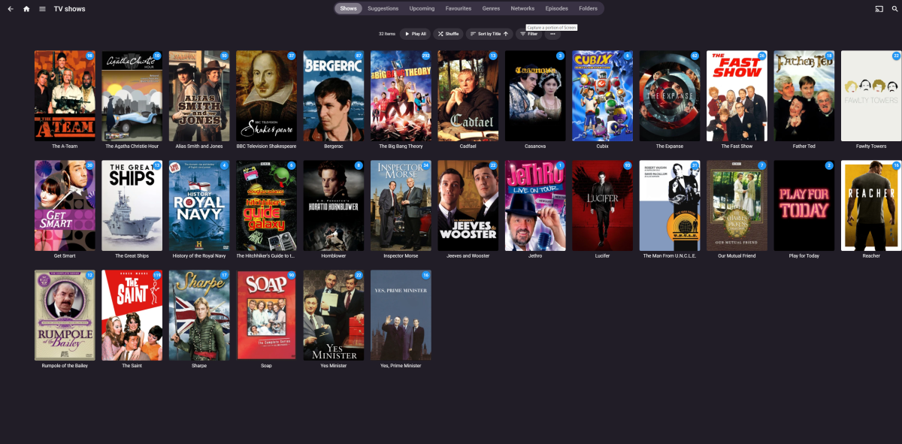Open the home screen icon
902x444 pixels.
26,9
